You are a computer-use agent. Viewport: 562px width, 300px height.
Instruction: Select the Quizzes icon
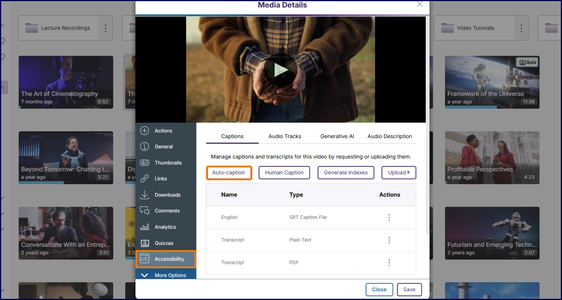164,243
